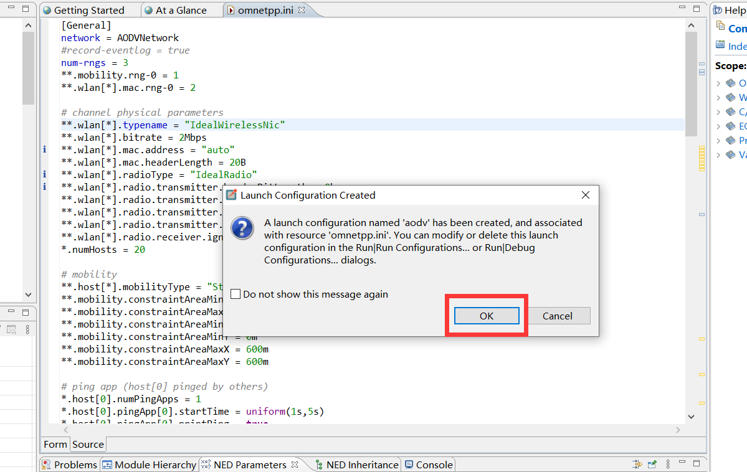Click the dialog title bar launch icon
The width and height of the screenshot is (747, 472).
(232, 195)
